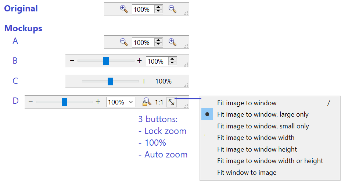
Task: Choose "Fit image to window, small only"
Action: pos(263,126)
